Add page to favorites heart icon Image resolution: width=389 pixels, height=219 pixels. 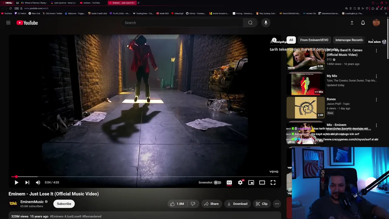pos(367,8)
